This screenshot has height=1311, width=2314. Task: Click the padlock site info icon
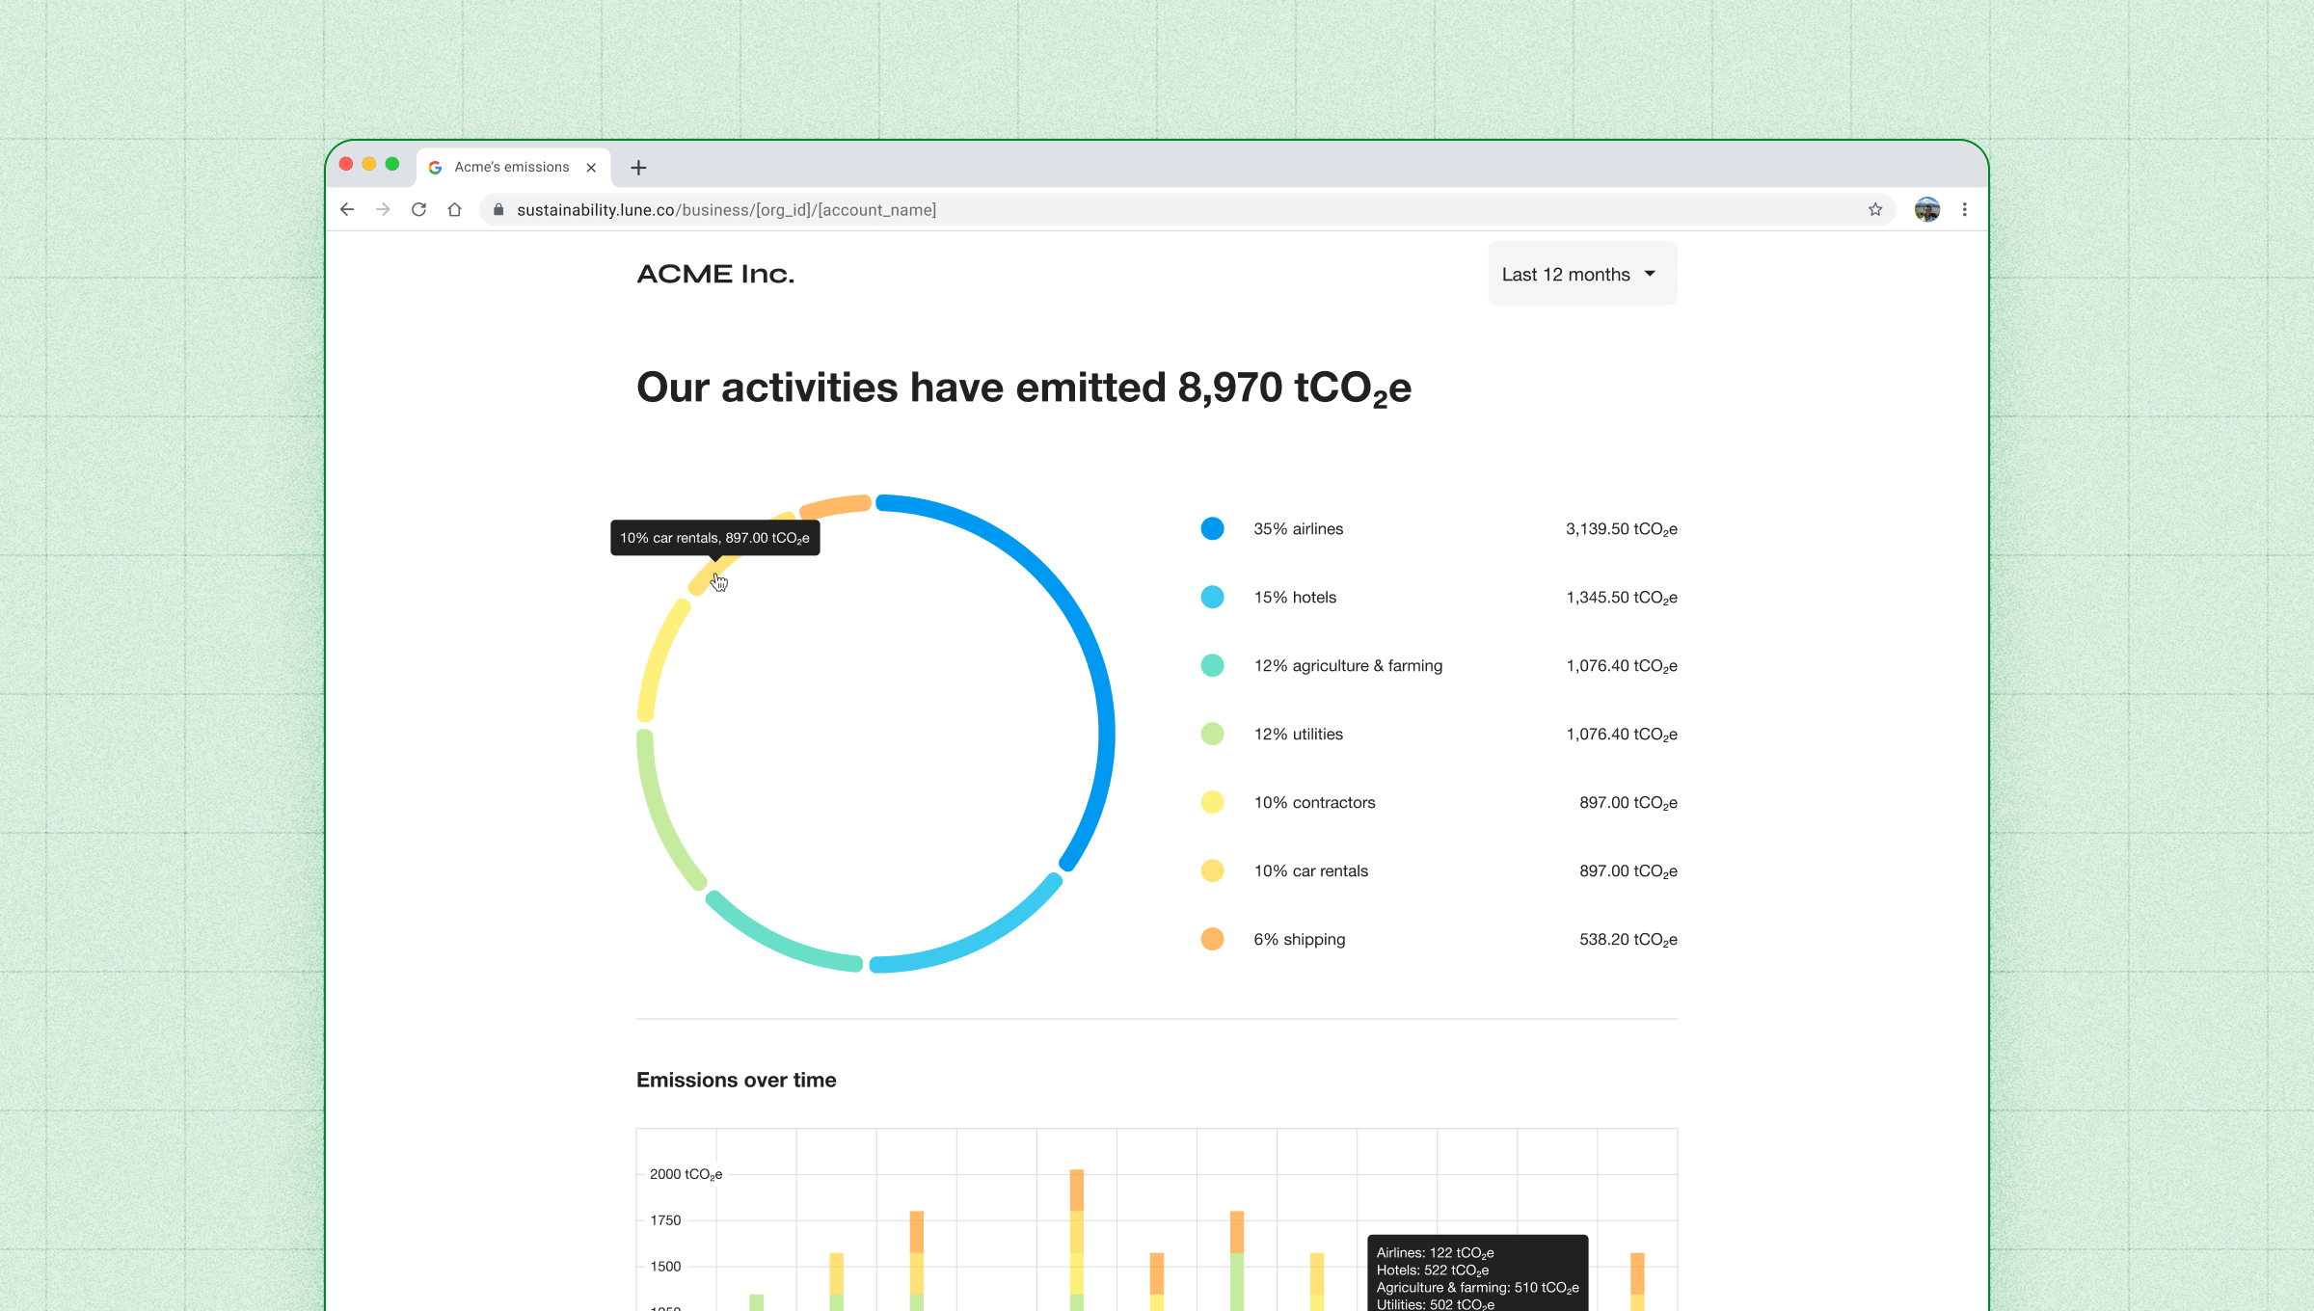(498, 209)
